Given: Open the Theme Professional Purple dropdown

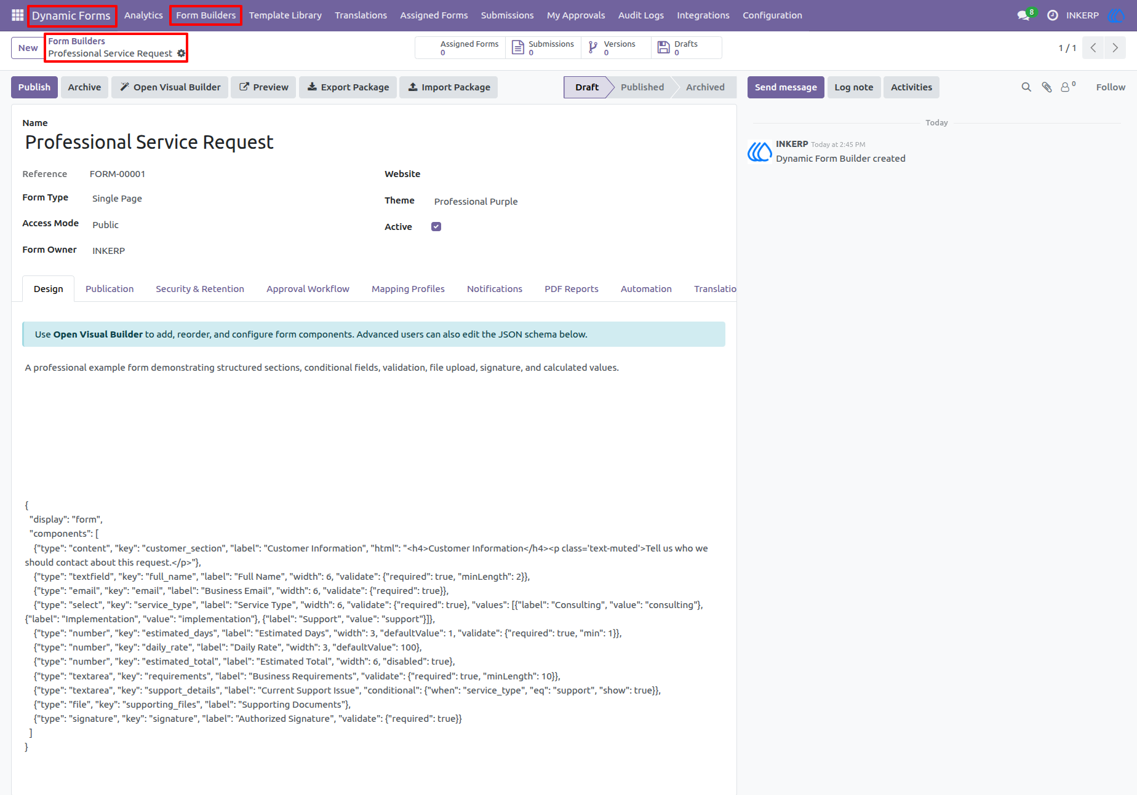Looking at the screenshot, I should tap(577, 202).
